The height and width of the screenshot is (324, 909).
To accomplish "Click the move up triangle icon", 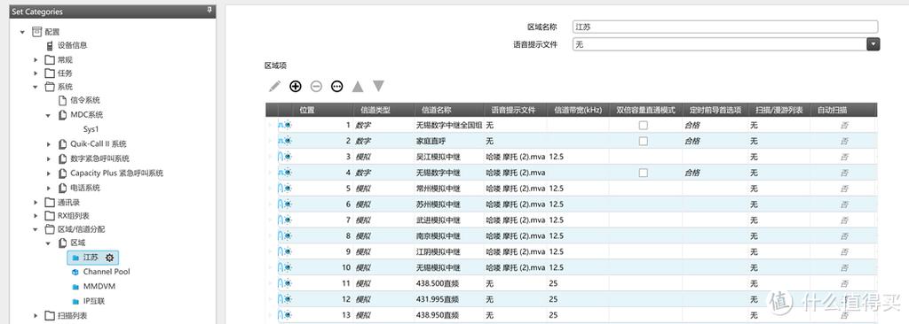I will point(358,86).
